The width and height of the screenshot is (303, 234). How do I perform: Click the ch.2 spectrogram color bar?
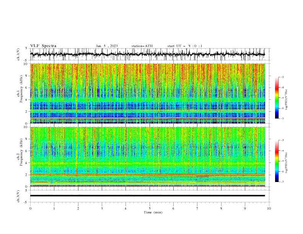tap(277, 161)
